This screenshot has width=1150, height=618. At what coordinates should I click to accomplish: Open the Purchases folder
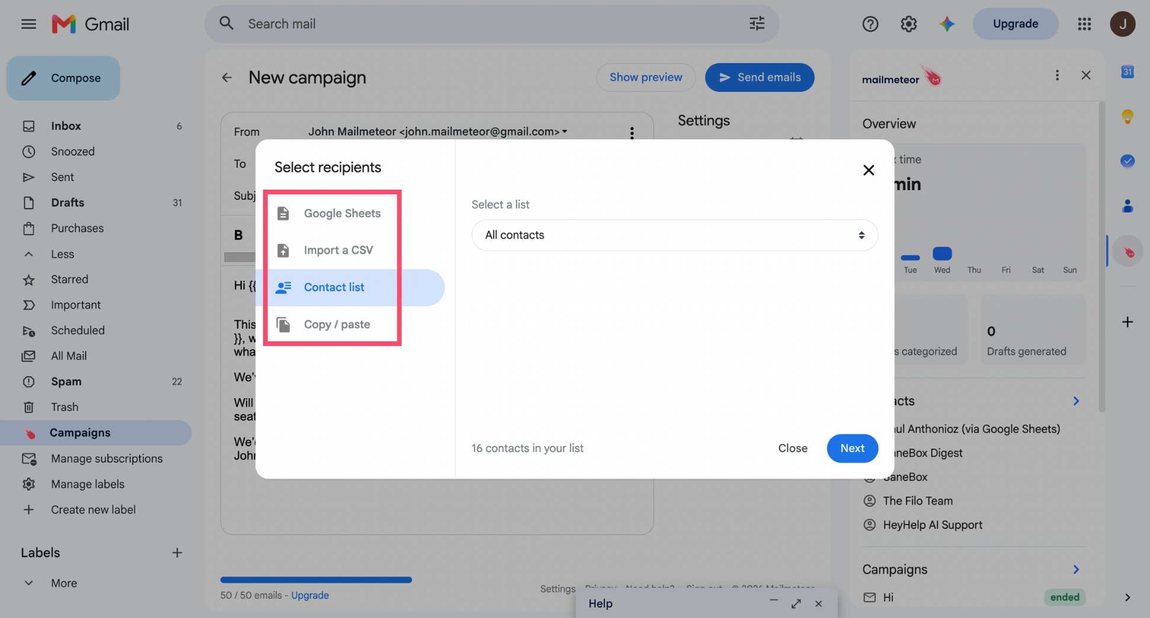[x=95, y=228]
